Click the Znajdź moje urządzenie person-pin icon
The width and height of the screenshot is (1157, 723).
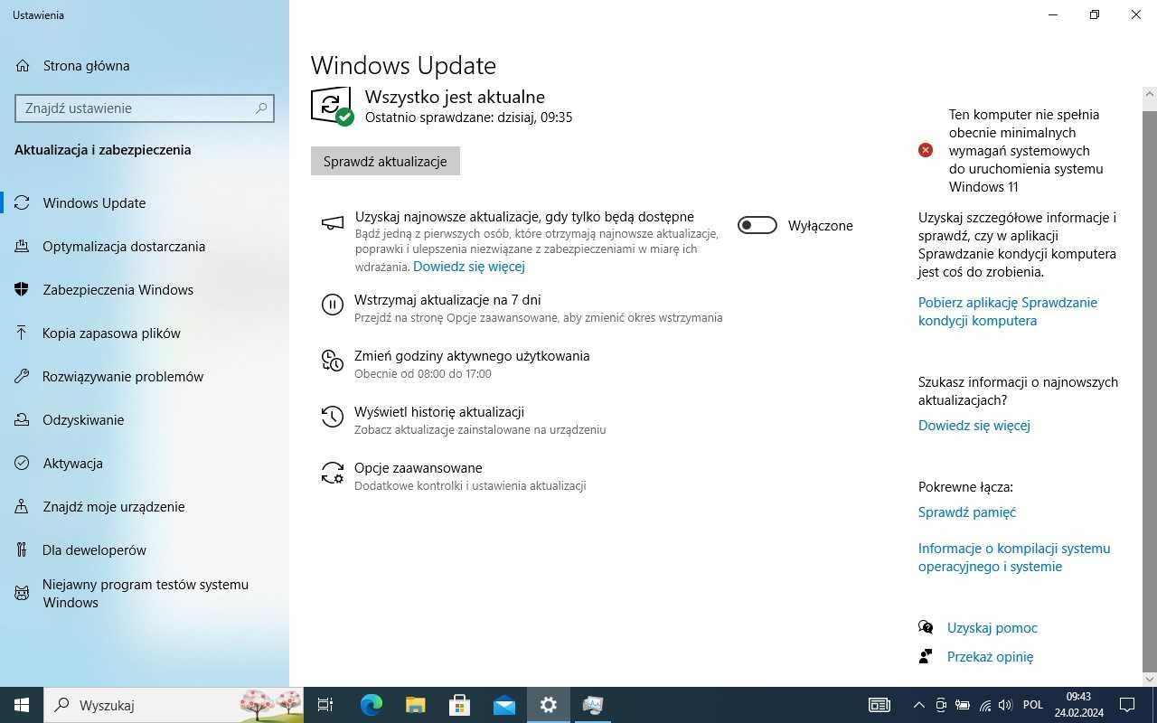pos(23,507)
